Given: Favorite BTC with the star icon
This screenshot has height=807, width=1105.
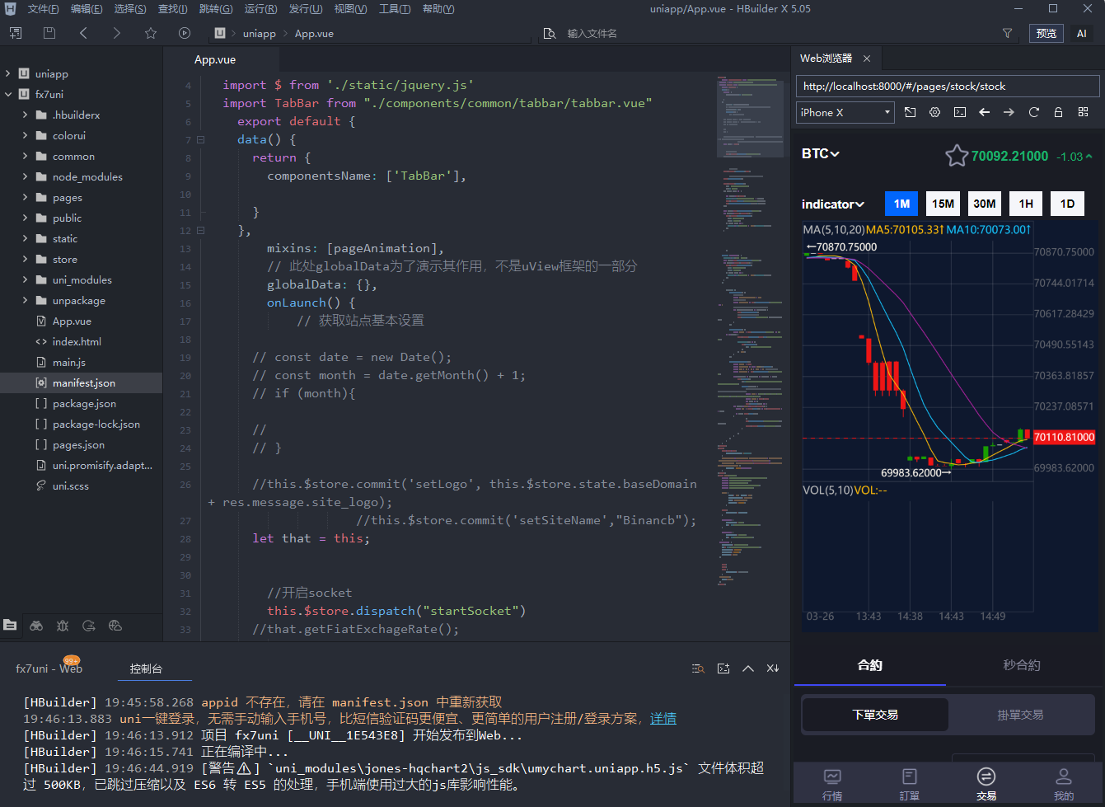Looking at the screenshot, I should 957,156.
